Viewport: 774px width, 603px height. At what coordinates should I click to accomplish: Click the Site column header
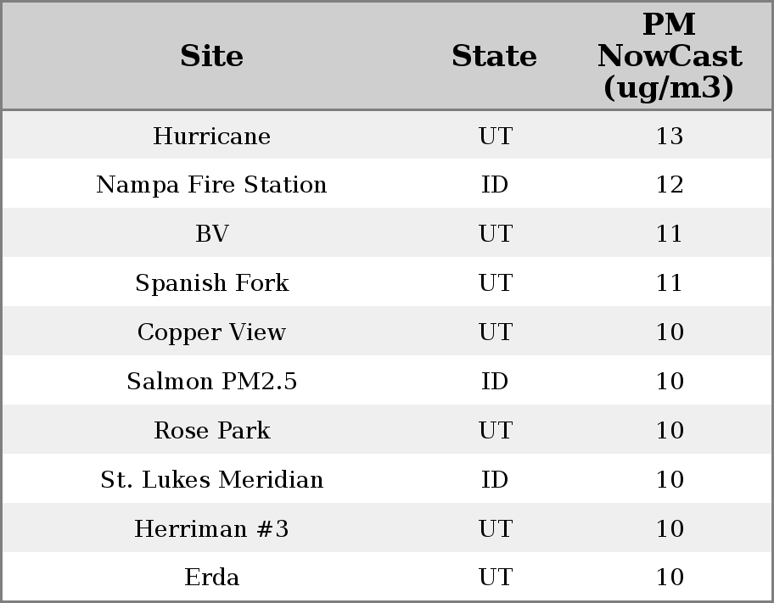[x=211, y=56]
